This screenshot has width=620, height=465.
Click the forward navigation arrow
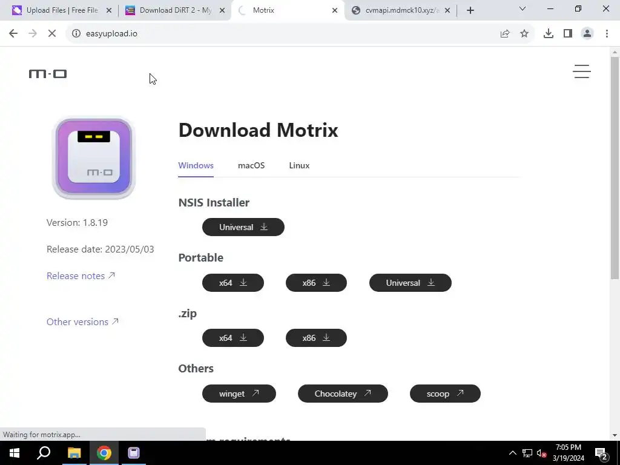tap(33, 33)
